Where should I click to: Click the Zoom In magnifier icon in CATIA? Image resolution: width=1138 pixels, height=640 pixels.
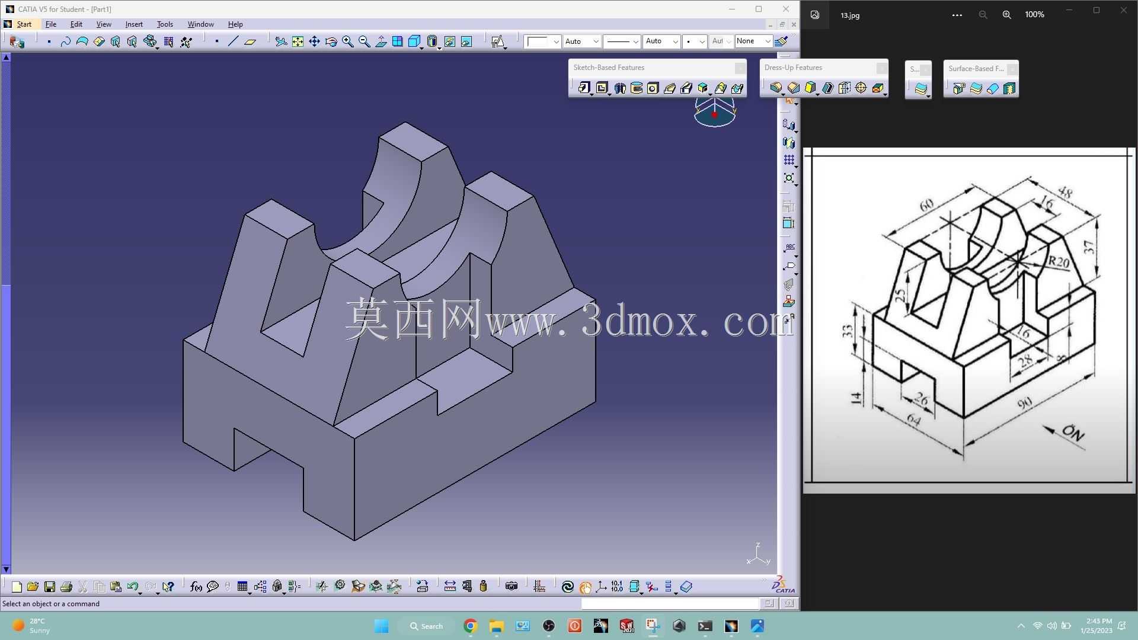coord(348,41)
